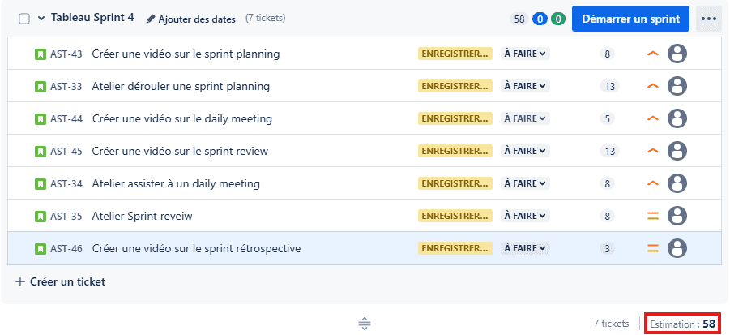Viewport: 730px width, 335px height.
Task: Collapse the Tableau Sprint 4 chevron
Action: [x=41, y=19]
